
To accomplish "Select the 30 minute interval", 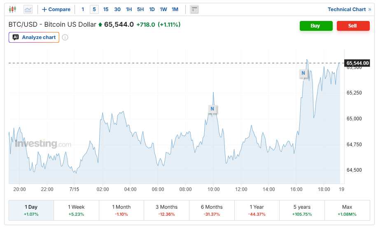I will [117, 9].
